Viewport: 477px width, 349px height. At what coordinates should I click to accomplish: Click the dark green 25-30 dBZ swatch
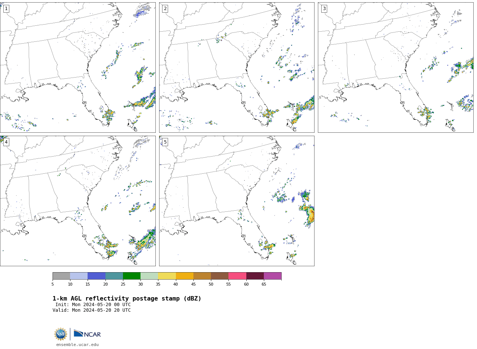tap(132, 276)
